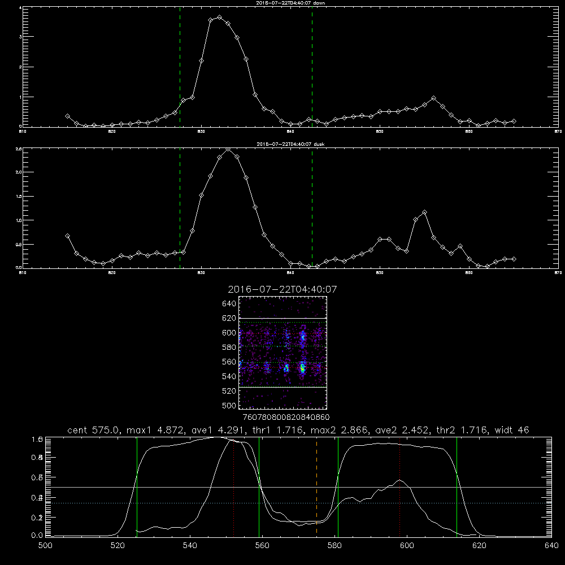Click the '1.5' y-axis label of the dusk plot

19,197
